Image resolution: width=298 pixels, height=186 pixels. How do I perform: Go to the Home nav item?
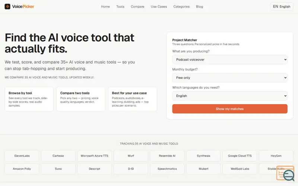(105, 6)
